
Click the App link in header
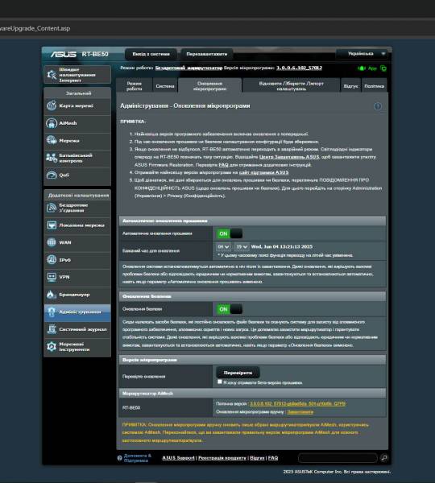(x=372, y=68)
